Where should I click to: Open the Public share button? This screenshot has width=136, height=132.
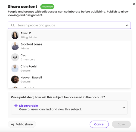22,124
